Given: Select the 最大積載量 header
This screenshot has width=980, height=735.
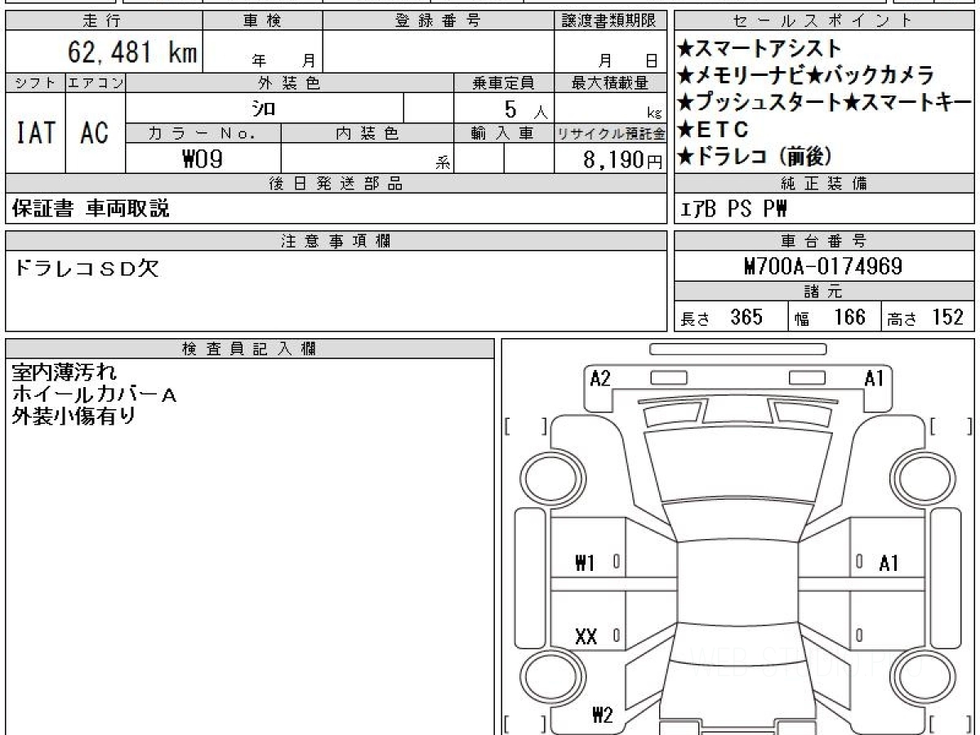Looking at the screenshot, I should click(x=610, y=82).
